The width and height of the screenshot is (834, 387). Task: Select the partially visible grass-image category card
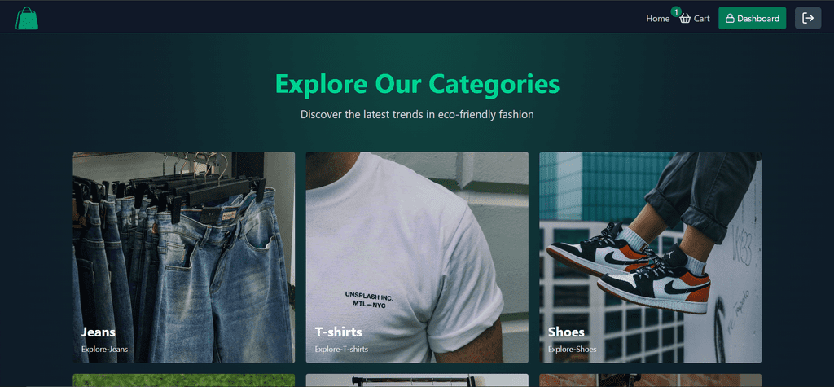[183, 380]
